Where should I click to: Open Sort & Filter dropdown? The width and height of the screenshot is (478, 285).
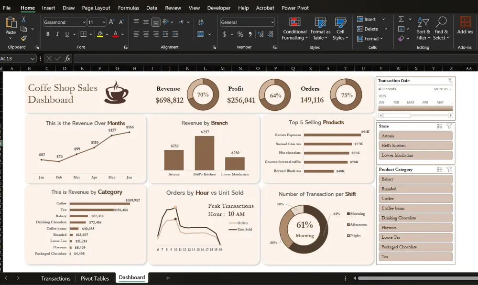tap(423, 28)
